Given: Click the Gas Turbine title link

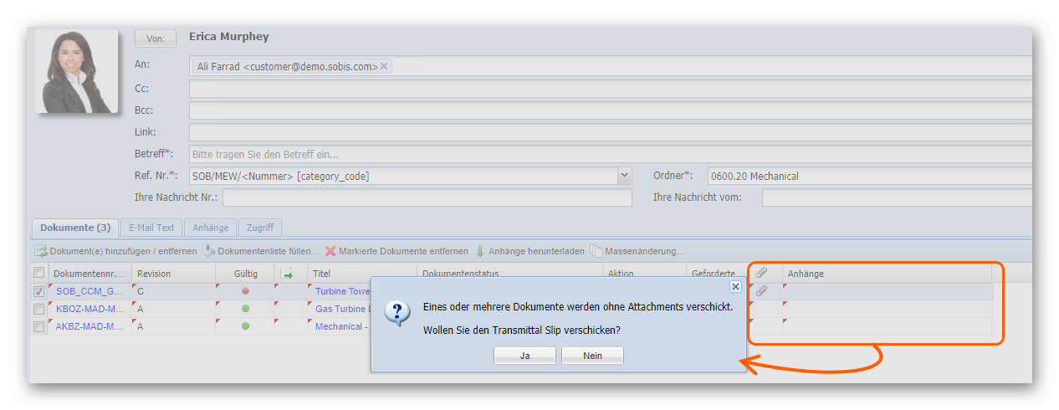Looking at the screenshot, I should (343, 309).
